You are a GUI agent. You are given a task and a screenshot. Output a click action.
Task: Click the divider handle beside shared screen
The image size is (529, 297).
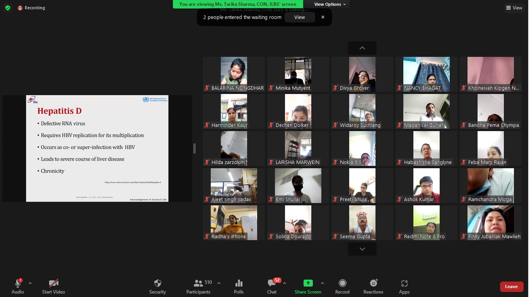pyautogui.click(x=195, y=148)
